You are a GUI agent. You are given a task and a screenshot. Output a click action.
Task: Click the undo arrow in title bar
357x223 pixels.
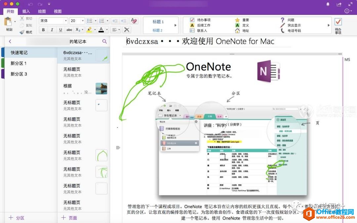(30, 4)
